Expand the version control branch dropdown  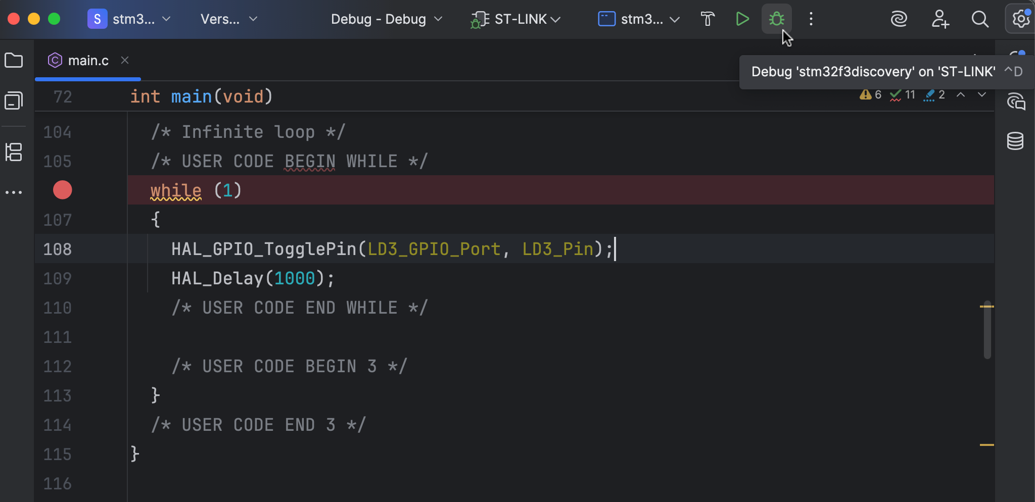coord(227,19)
